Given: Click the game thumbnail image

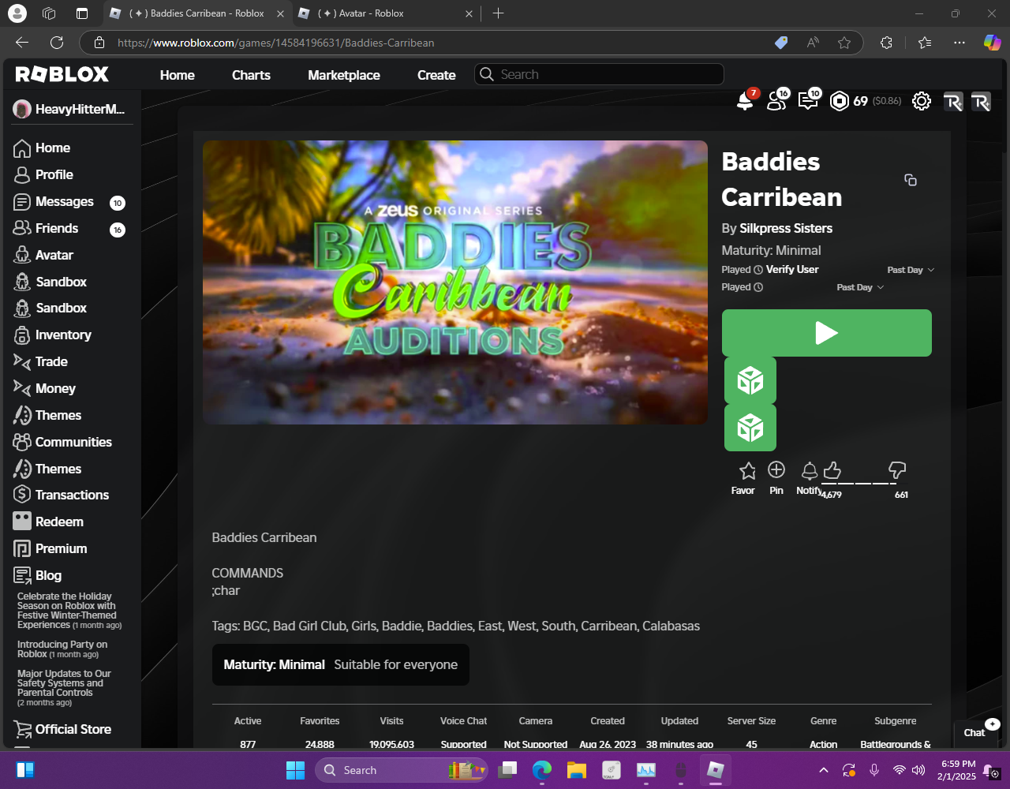Looking at the screenshot, I should click(455, 282).
